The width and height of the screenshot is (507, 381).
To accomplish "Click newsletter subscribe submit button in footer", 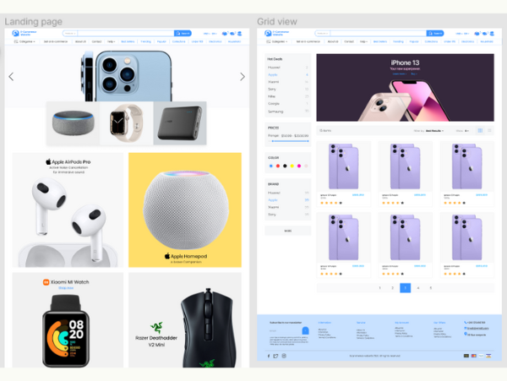I will pyautogui.click(x=305, y=330).
